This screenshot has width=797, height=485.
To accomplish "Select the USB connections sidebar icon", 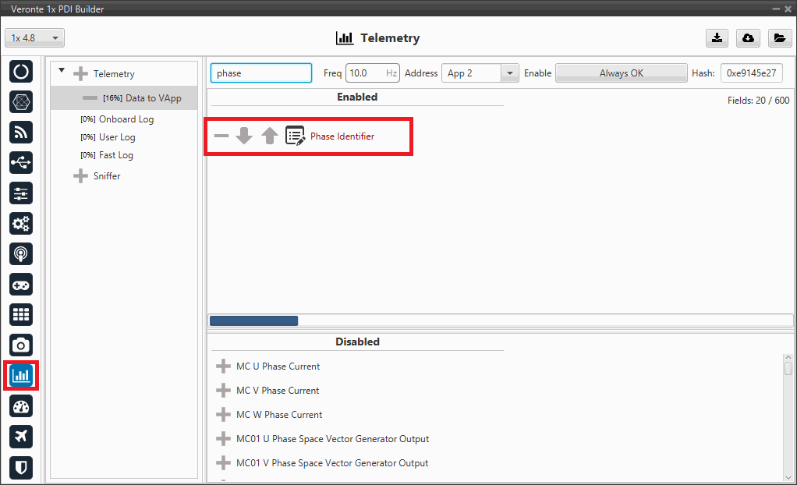I will 21,162.
